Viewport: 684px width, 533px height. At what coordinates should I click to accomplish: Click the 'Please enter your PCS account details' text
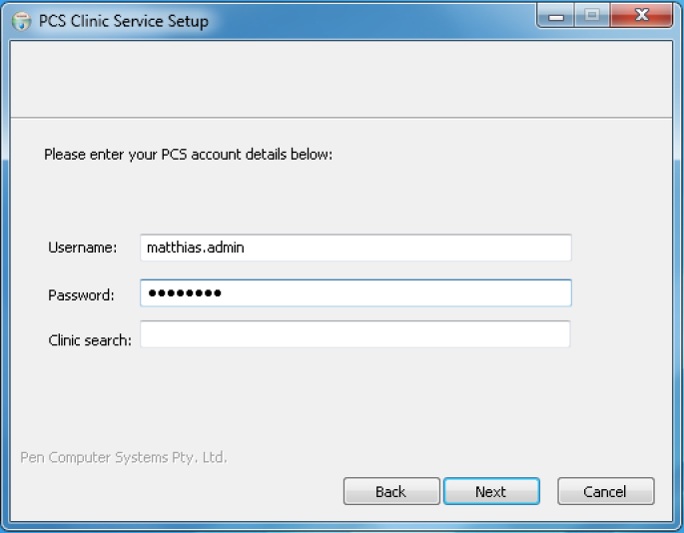pos(188,155)
